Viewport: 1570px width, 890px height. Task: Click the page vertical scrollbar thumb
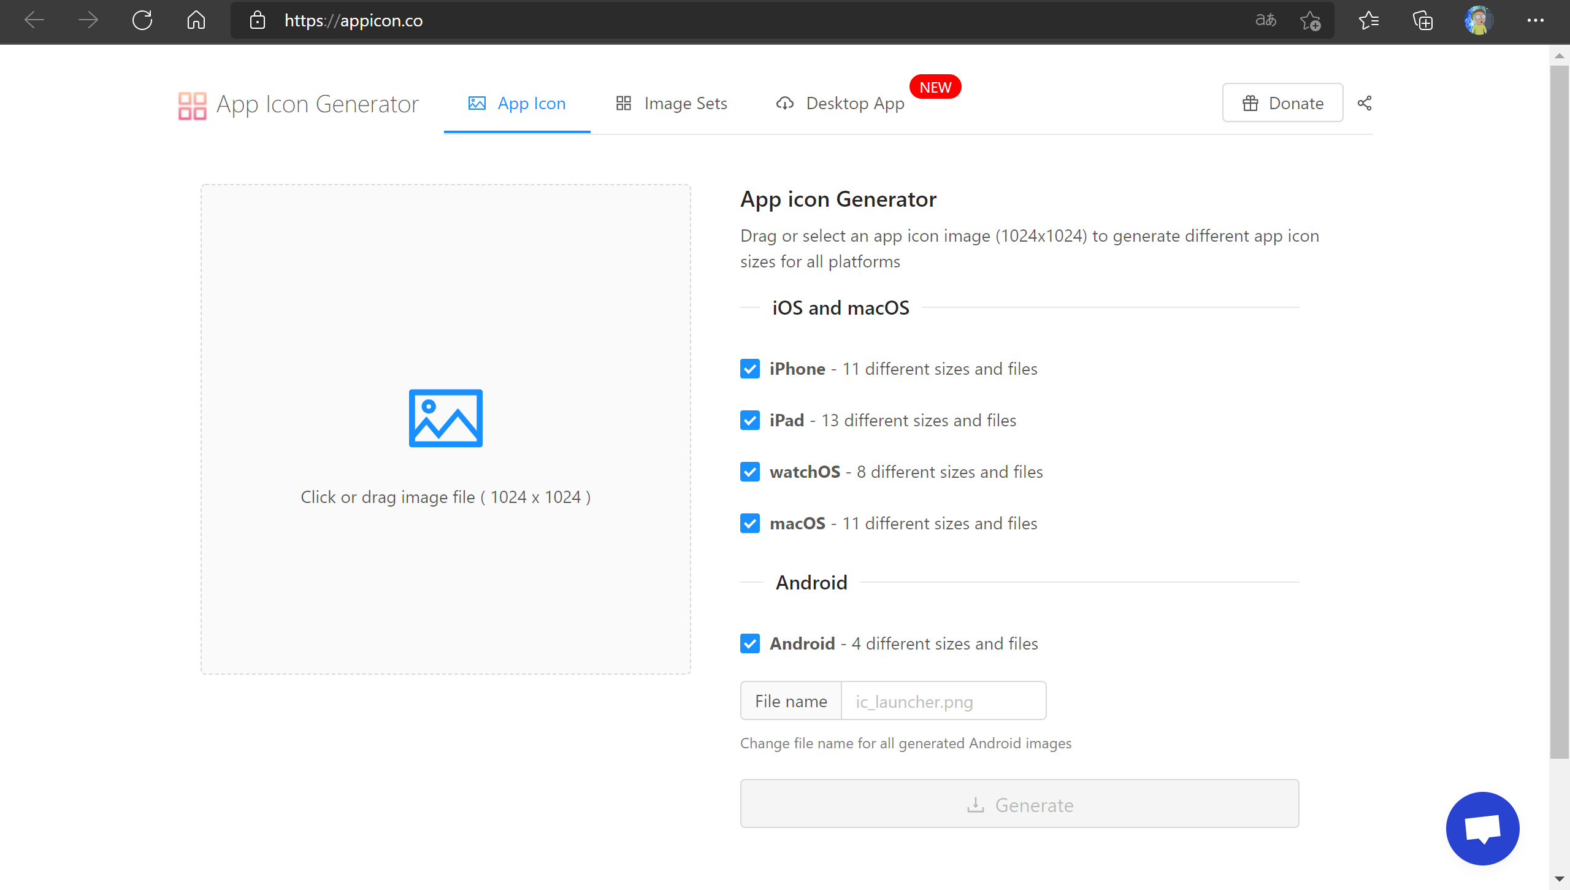point(1560,412)
